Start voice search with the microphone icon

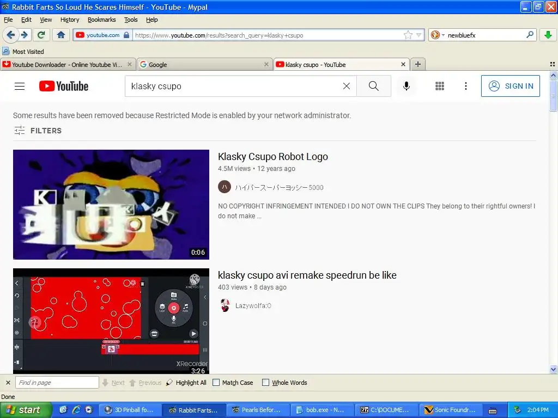point(407,86)
